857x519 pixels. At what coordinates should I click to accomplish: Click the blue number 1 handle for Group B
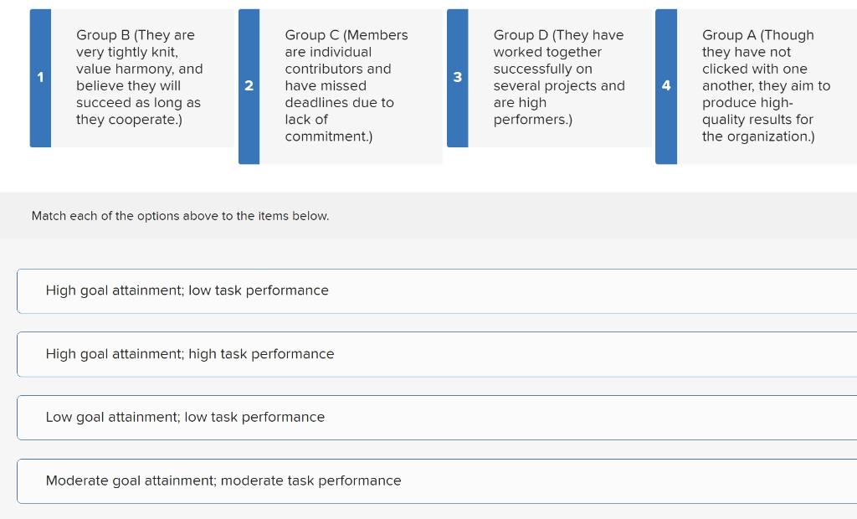click(x=40, y=78)
